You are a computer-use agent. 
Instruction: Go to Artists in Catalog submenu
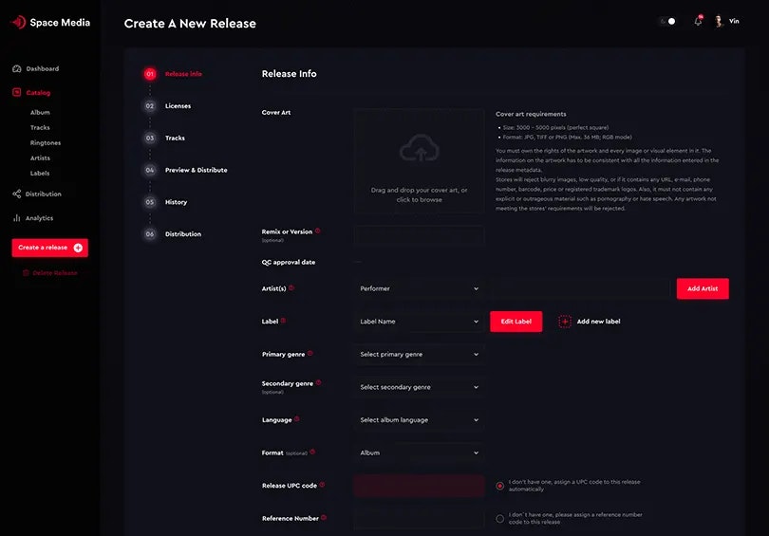click(40, 157)
